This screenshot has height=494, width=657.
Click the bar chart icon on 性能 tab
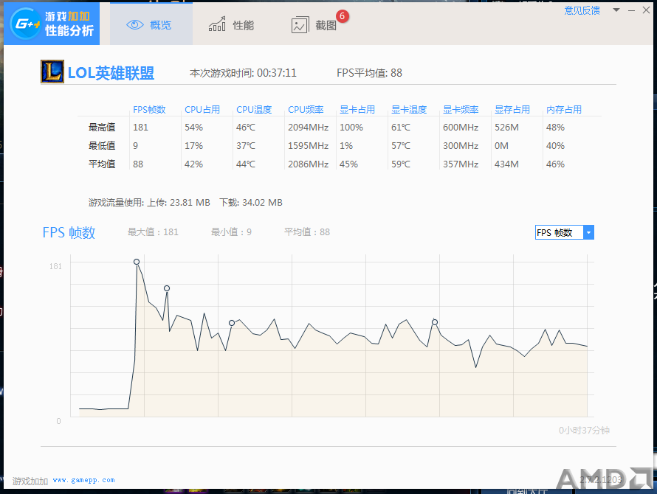tap(217, 24)
